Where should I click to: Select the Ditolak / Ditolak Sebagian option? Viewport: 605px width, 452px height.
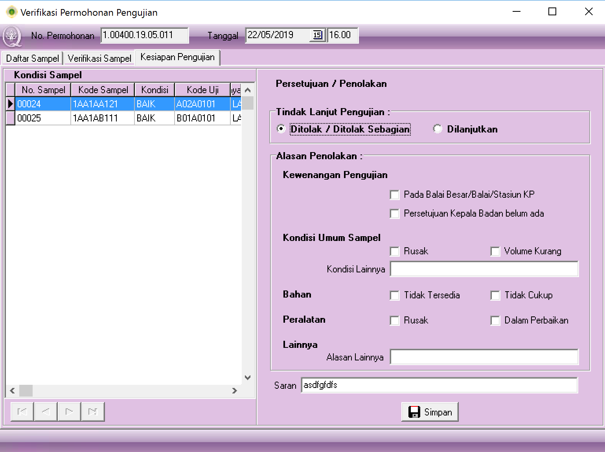[x=281, y=129]
